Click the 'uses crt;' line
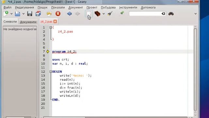The height and width of the screenshot is (118, 209). click(x=61, y=60)
